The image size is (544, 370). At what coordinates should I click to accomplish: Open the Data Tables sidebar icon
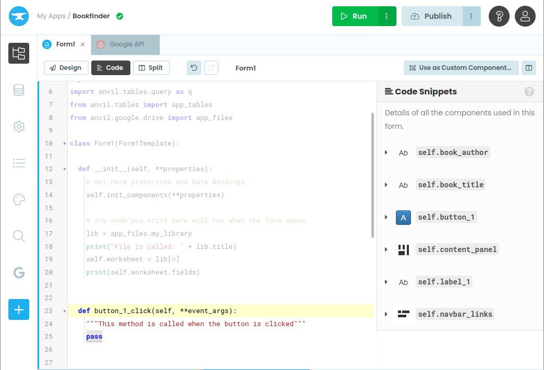click(19, 90)
